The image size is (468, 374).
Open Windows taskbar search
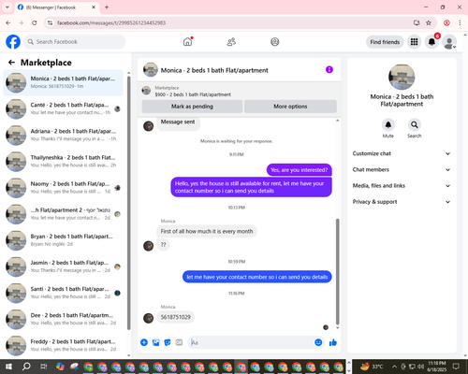(26, 367)
